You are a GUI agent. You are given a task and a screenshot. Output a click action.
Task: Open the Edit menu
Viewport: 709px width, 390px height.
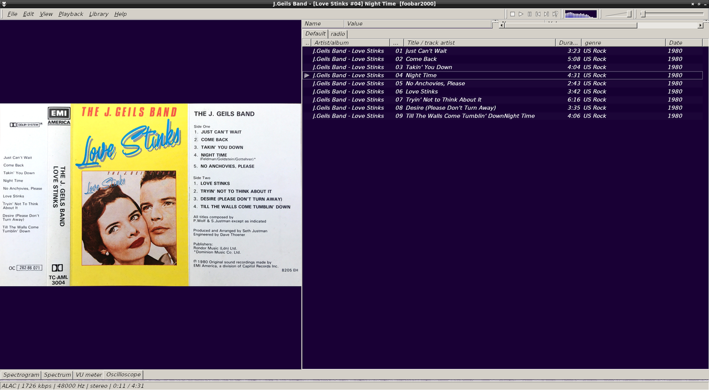point(28,14)
